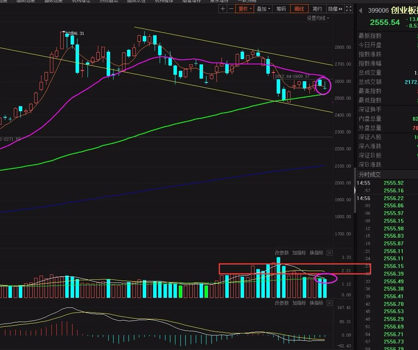This screenshot has height=350, width=418.
Task: Click the tick price 2556.06
Action: pos(393,205)
